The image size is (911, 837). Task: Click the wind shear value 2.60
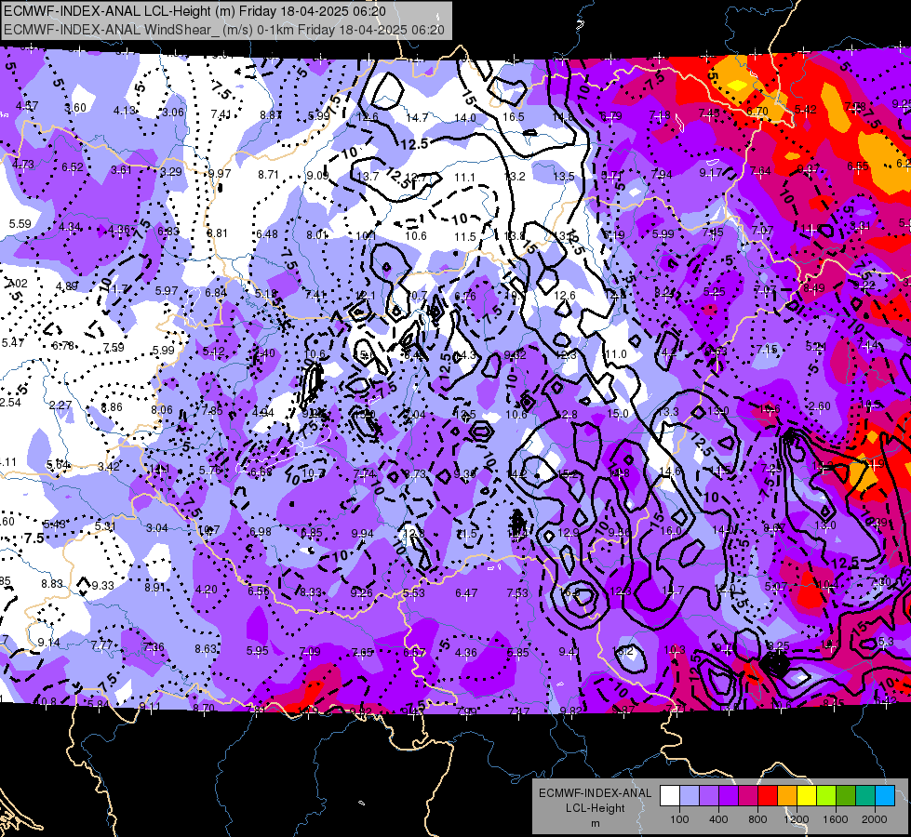coord(819,406)
